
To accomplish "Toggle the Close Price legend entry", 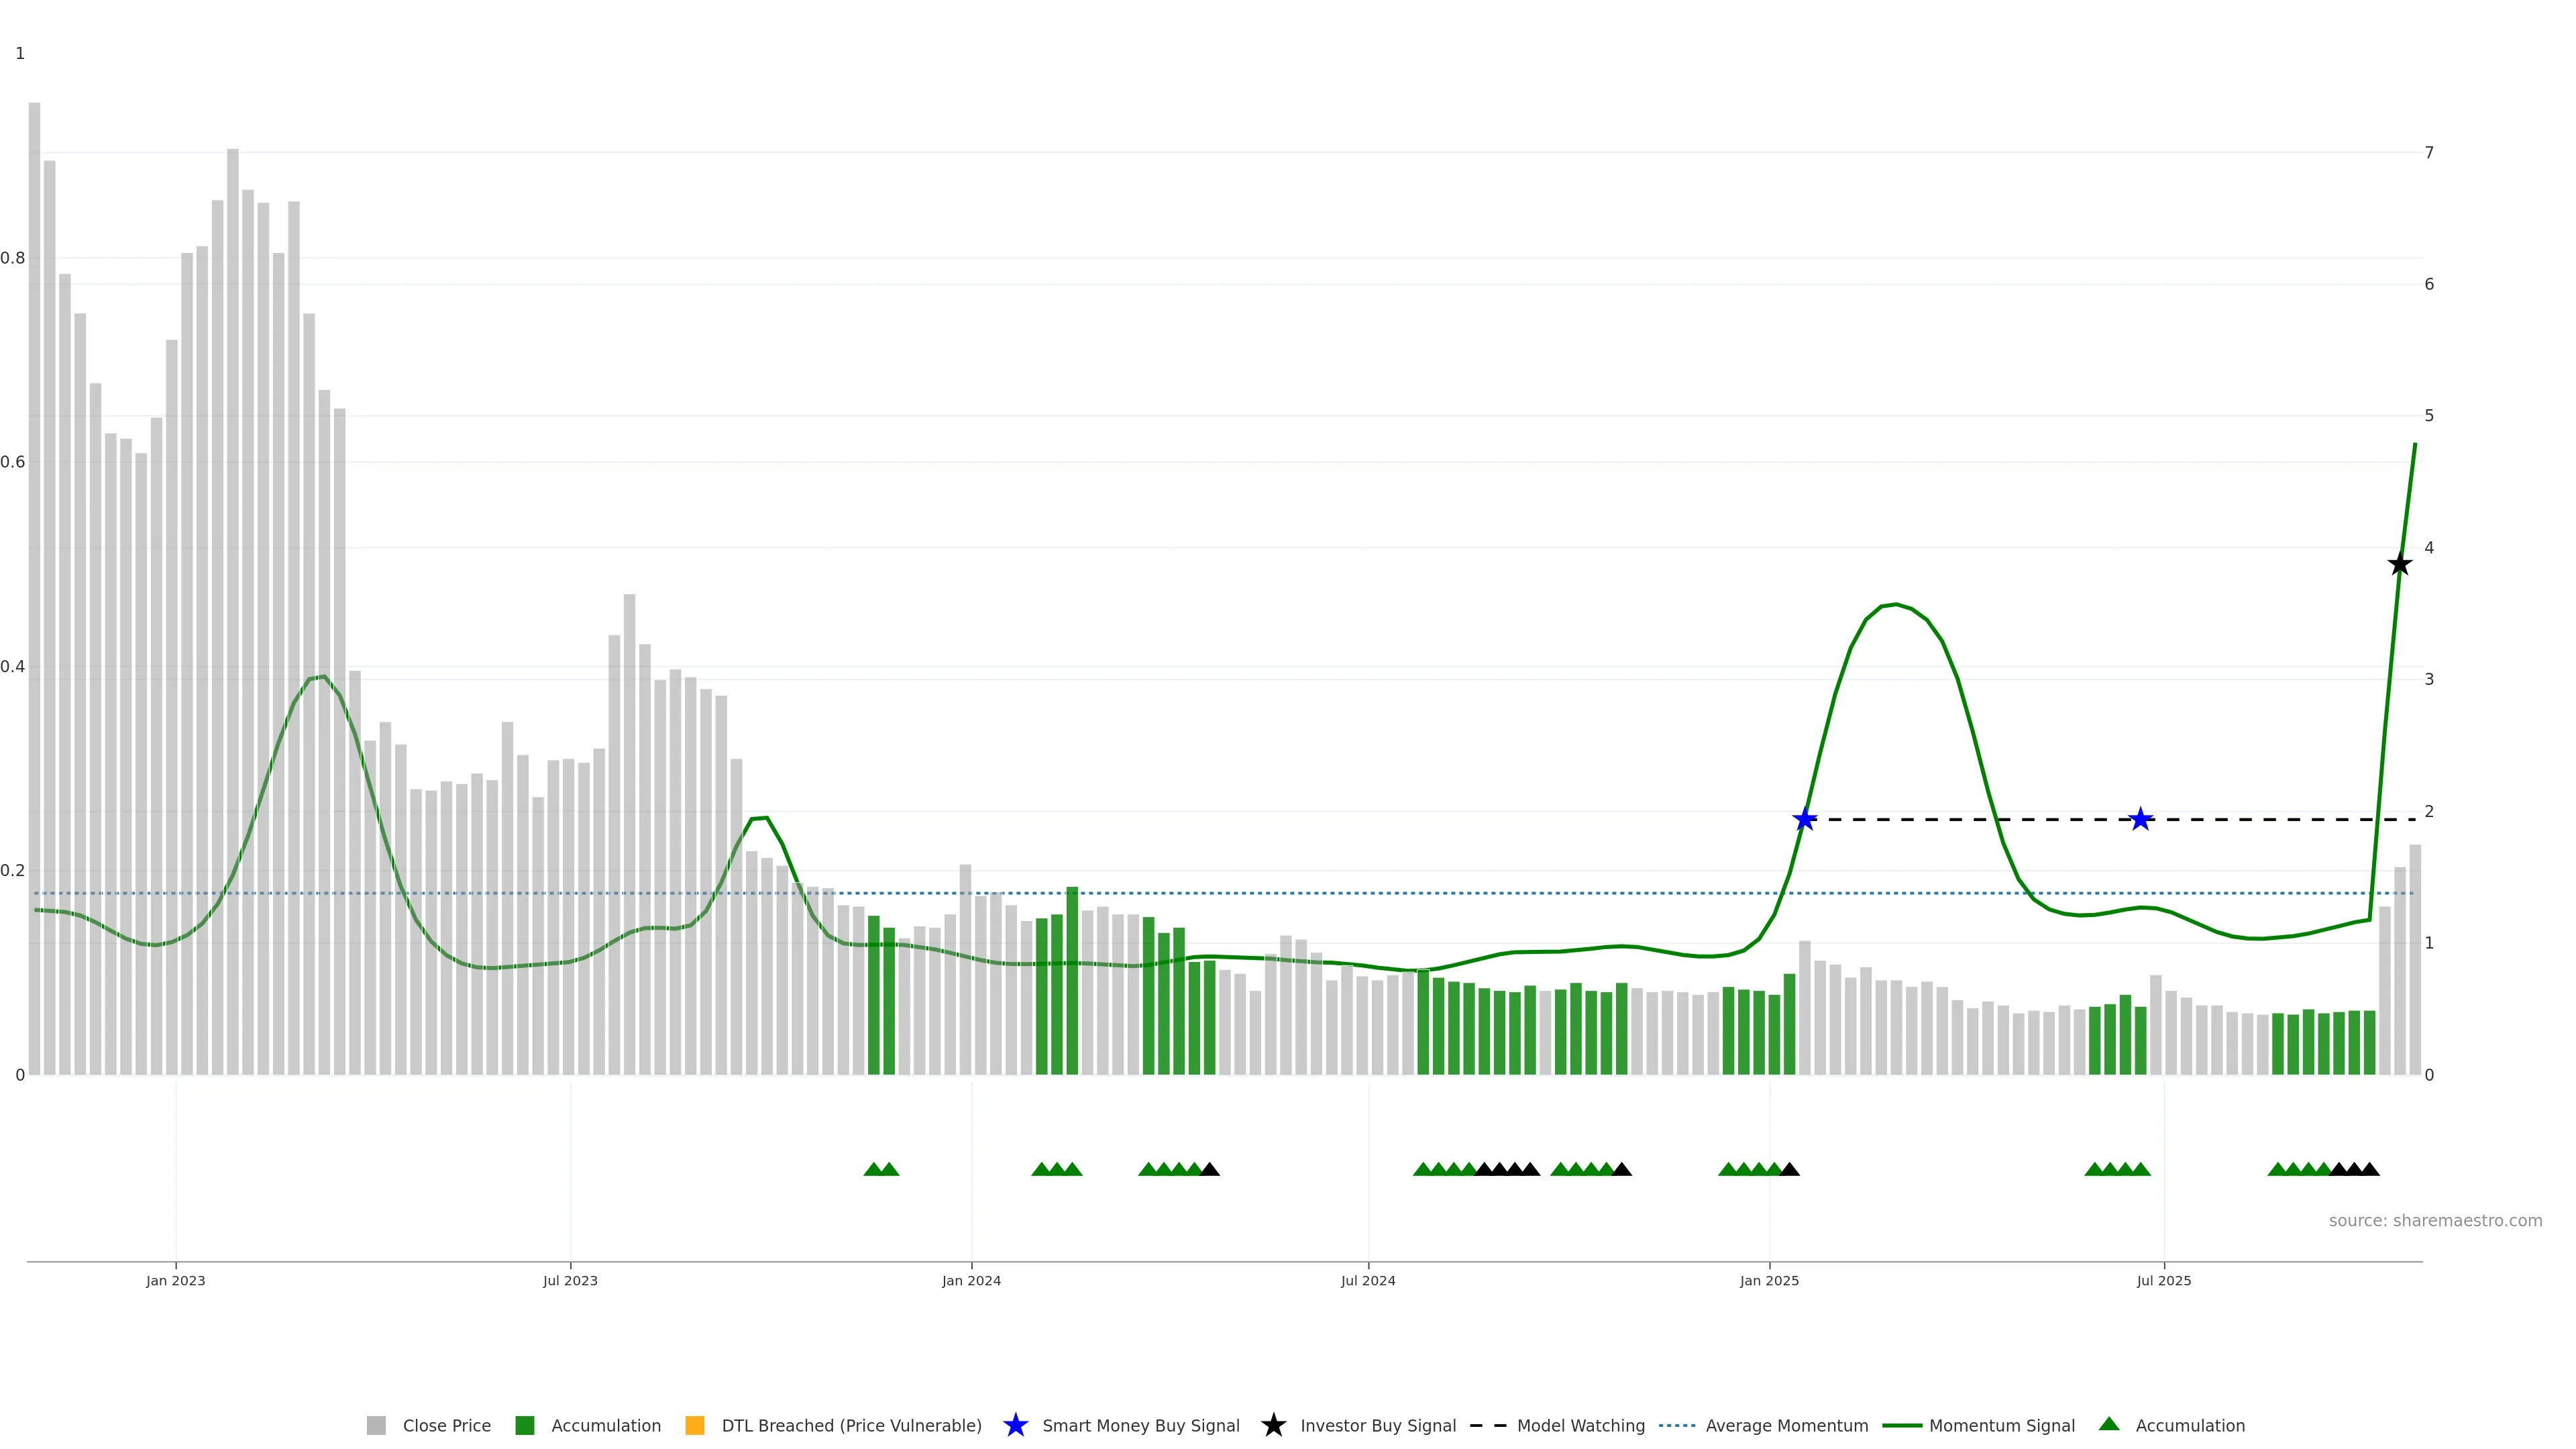I will 446,1425.
